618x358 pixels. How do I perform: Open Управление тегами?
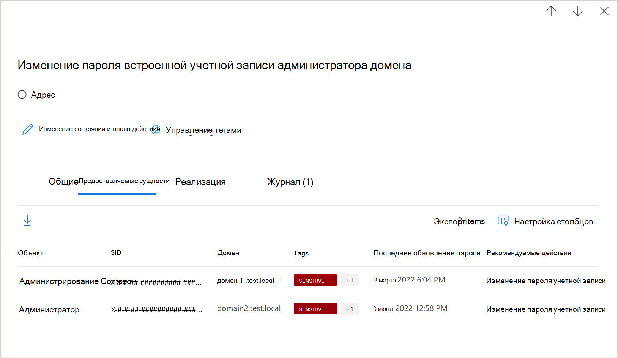203,130
